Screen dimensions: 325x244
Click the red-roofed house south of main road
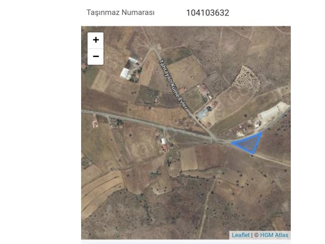coord(165,147)
